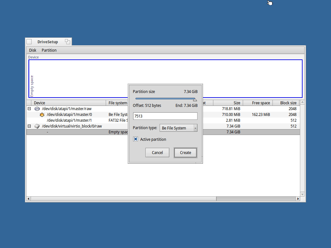Image resolution: width=331 pixels, height=248 pixels.
Task: Toggle the Active partition checkbox
Action: point(135,139)
